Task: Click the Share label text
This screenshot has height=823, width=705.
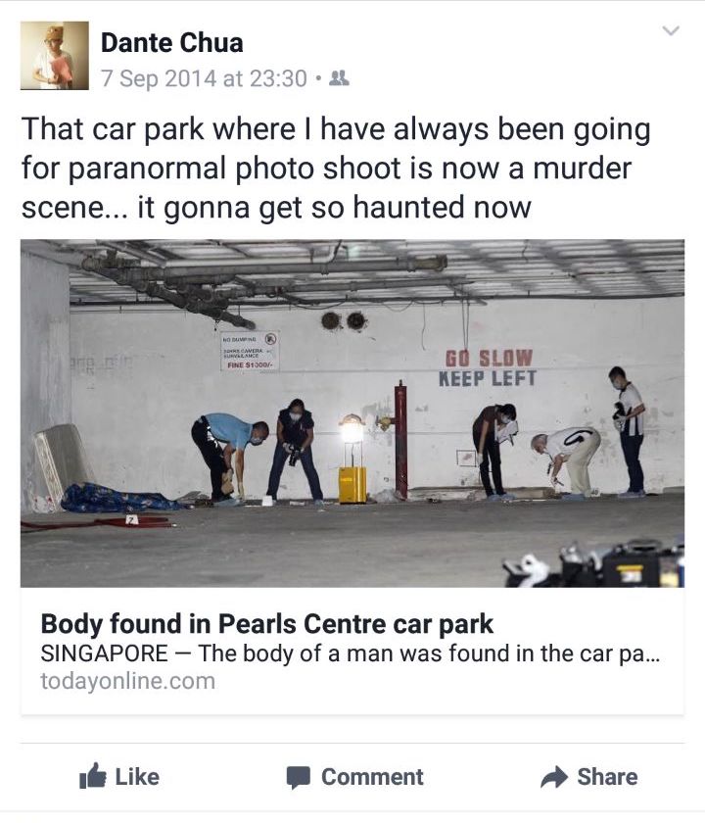Action: pos(607,777)
